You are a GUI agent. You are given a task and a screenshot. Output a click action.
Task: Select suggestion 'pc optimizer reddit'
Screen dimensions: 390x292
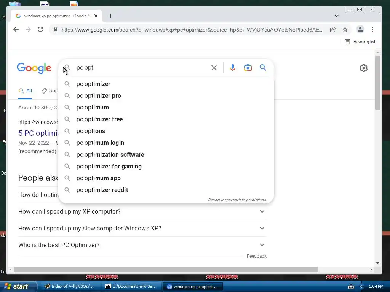166,190
